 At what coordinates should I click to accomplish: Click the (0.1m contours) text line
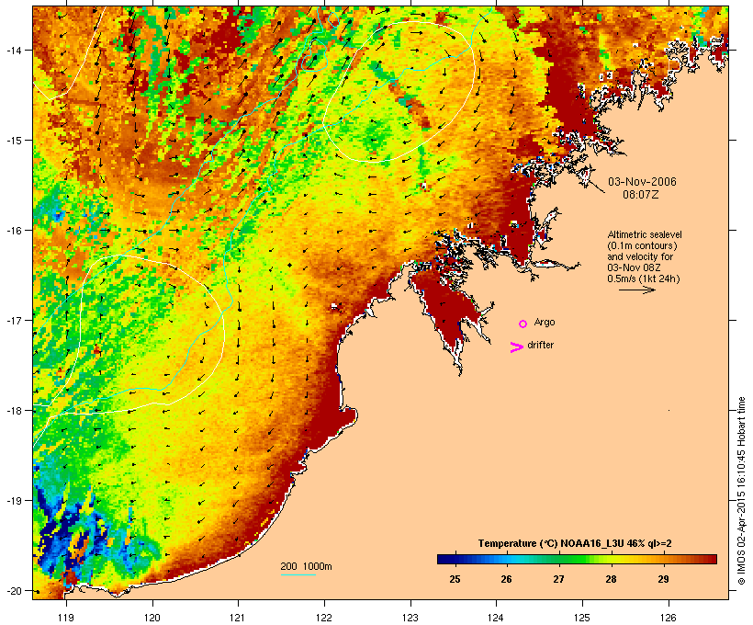(x=642, y=245)
